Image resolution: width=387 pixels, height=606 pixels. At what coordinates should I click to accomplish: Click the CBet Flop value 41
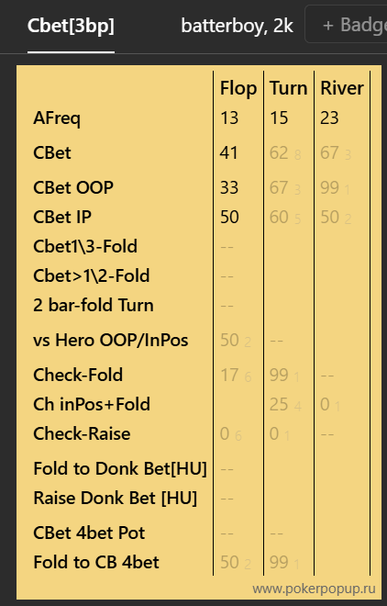228,152
